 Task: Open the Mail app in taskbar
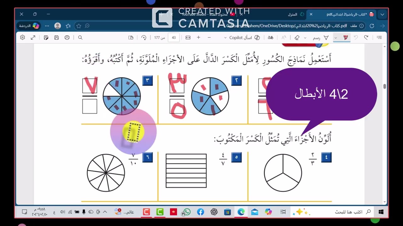tap(255, 212)
